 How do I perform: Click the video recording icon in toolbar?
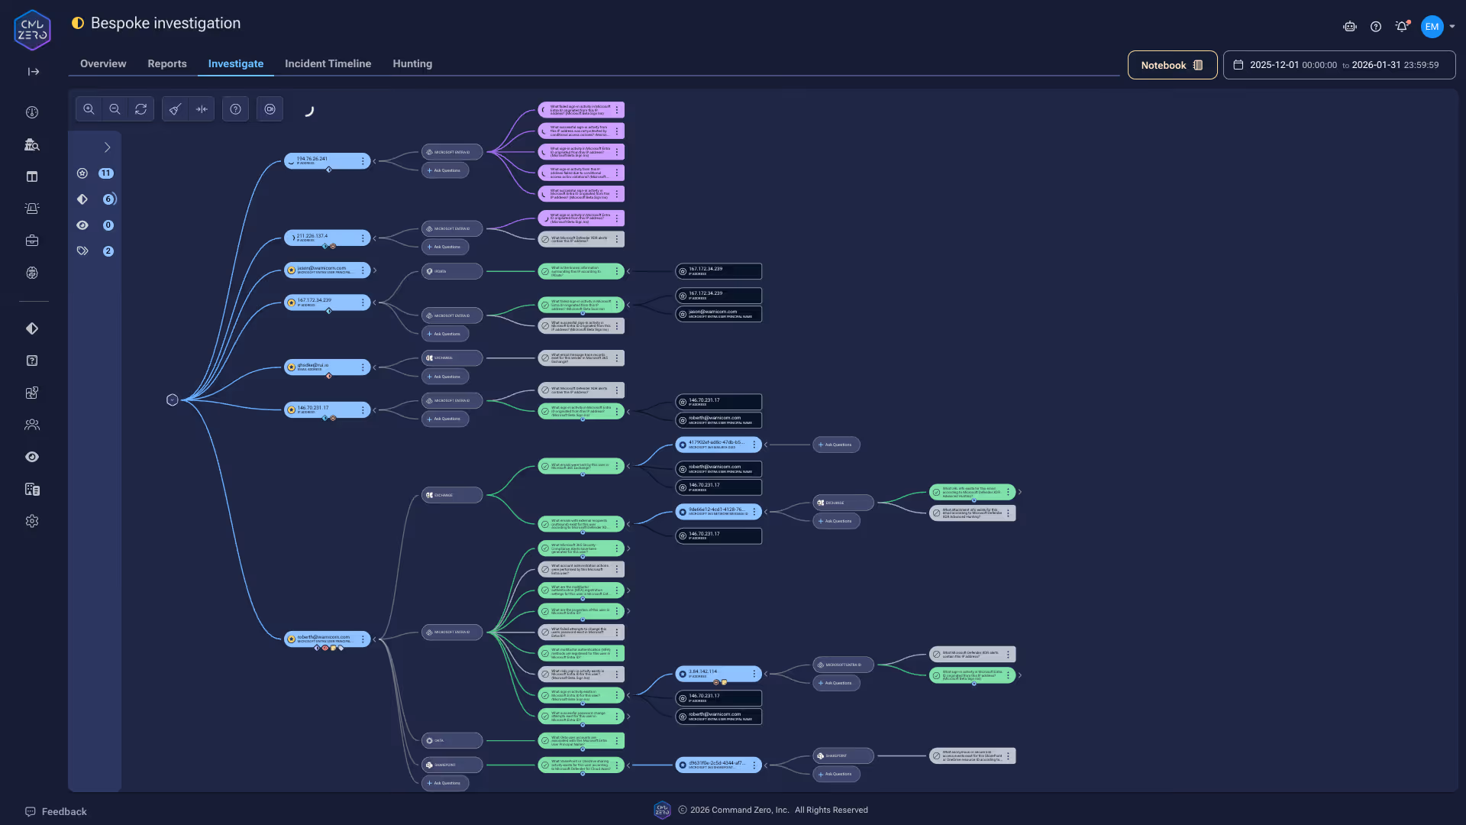270,109
